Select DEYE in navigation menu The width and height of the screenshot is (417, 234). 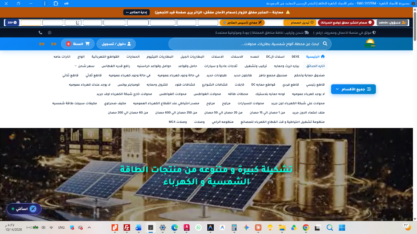[295, 56]
